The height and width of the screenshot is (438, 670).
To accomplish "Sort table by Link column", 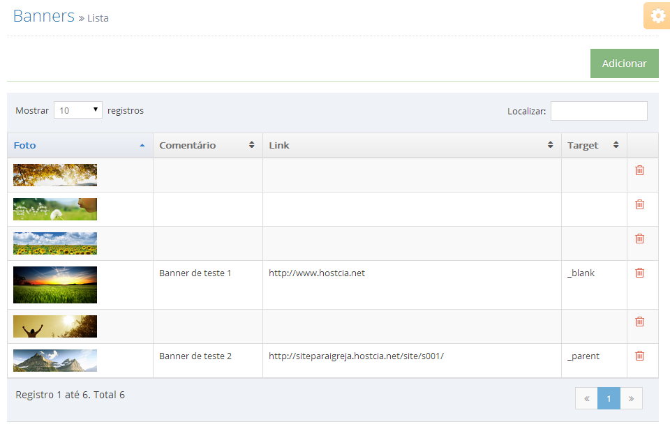I will pos(412,146).
